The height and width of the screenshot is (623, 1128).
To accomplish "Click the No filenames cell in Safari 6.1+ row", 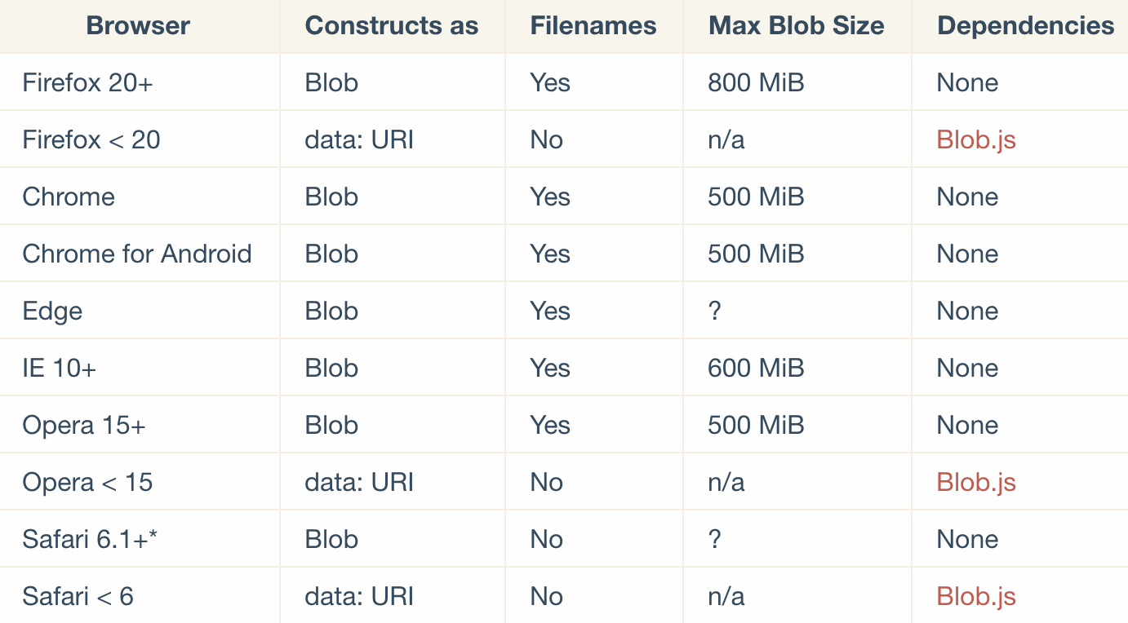I will coord(546,540).
